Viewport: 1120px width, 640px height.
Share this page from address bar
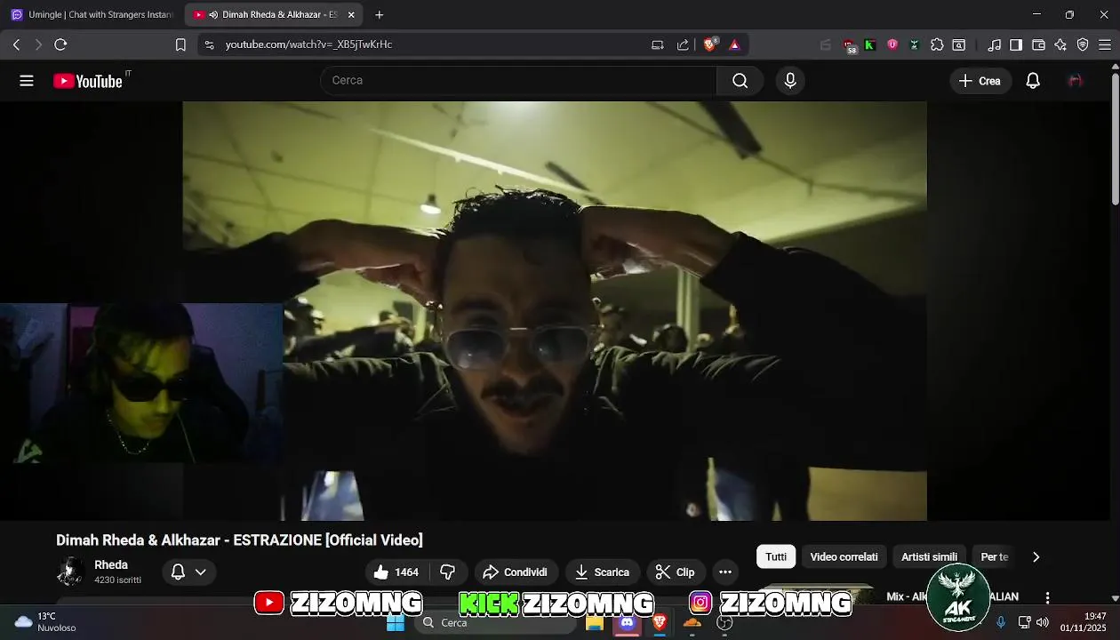(683, 44)
